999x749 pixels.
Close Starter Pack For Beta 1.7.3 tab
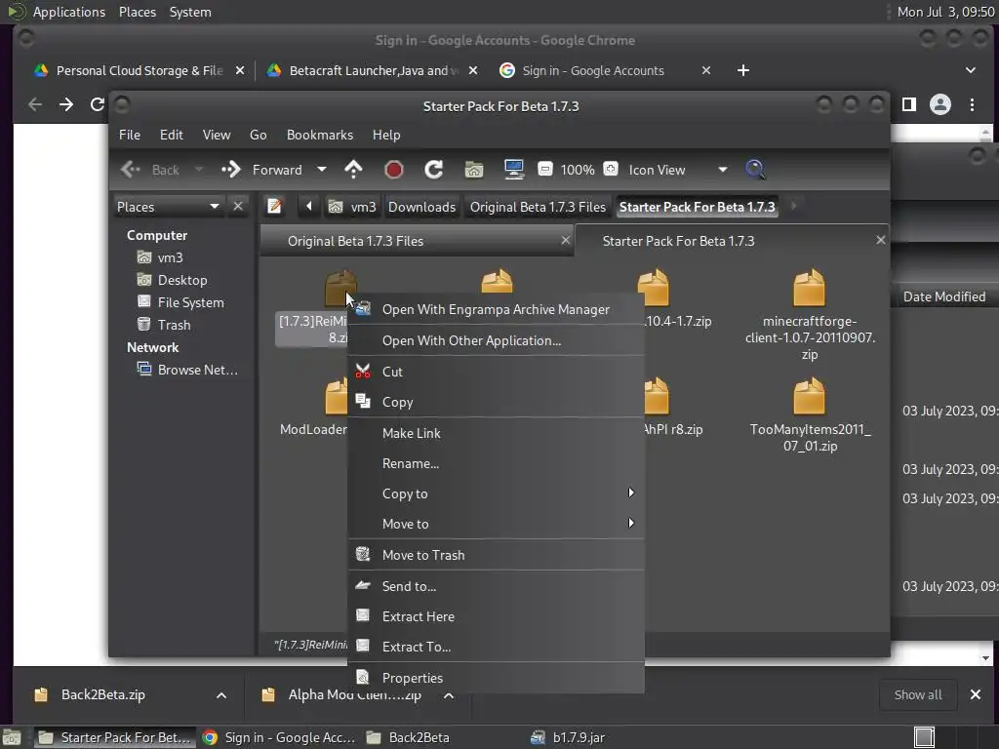(881, 240)
